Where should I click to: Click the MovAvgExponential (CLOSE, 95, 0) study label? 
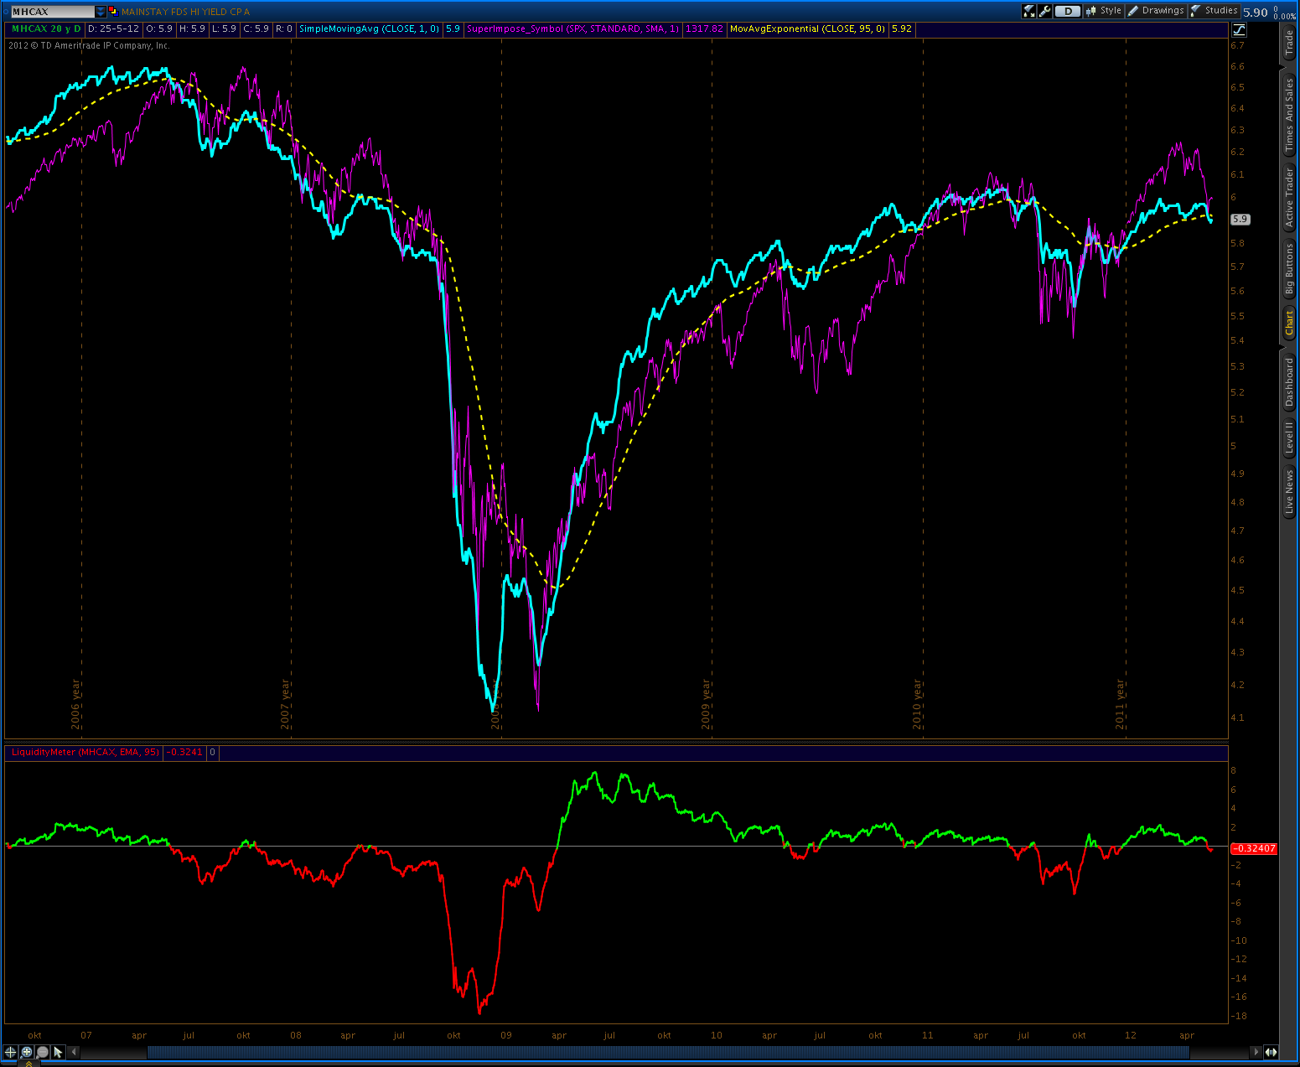pos(807,28)
